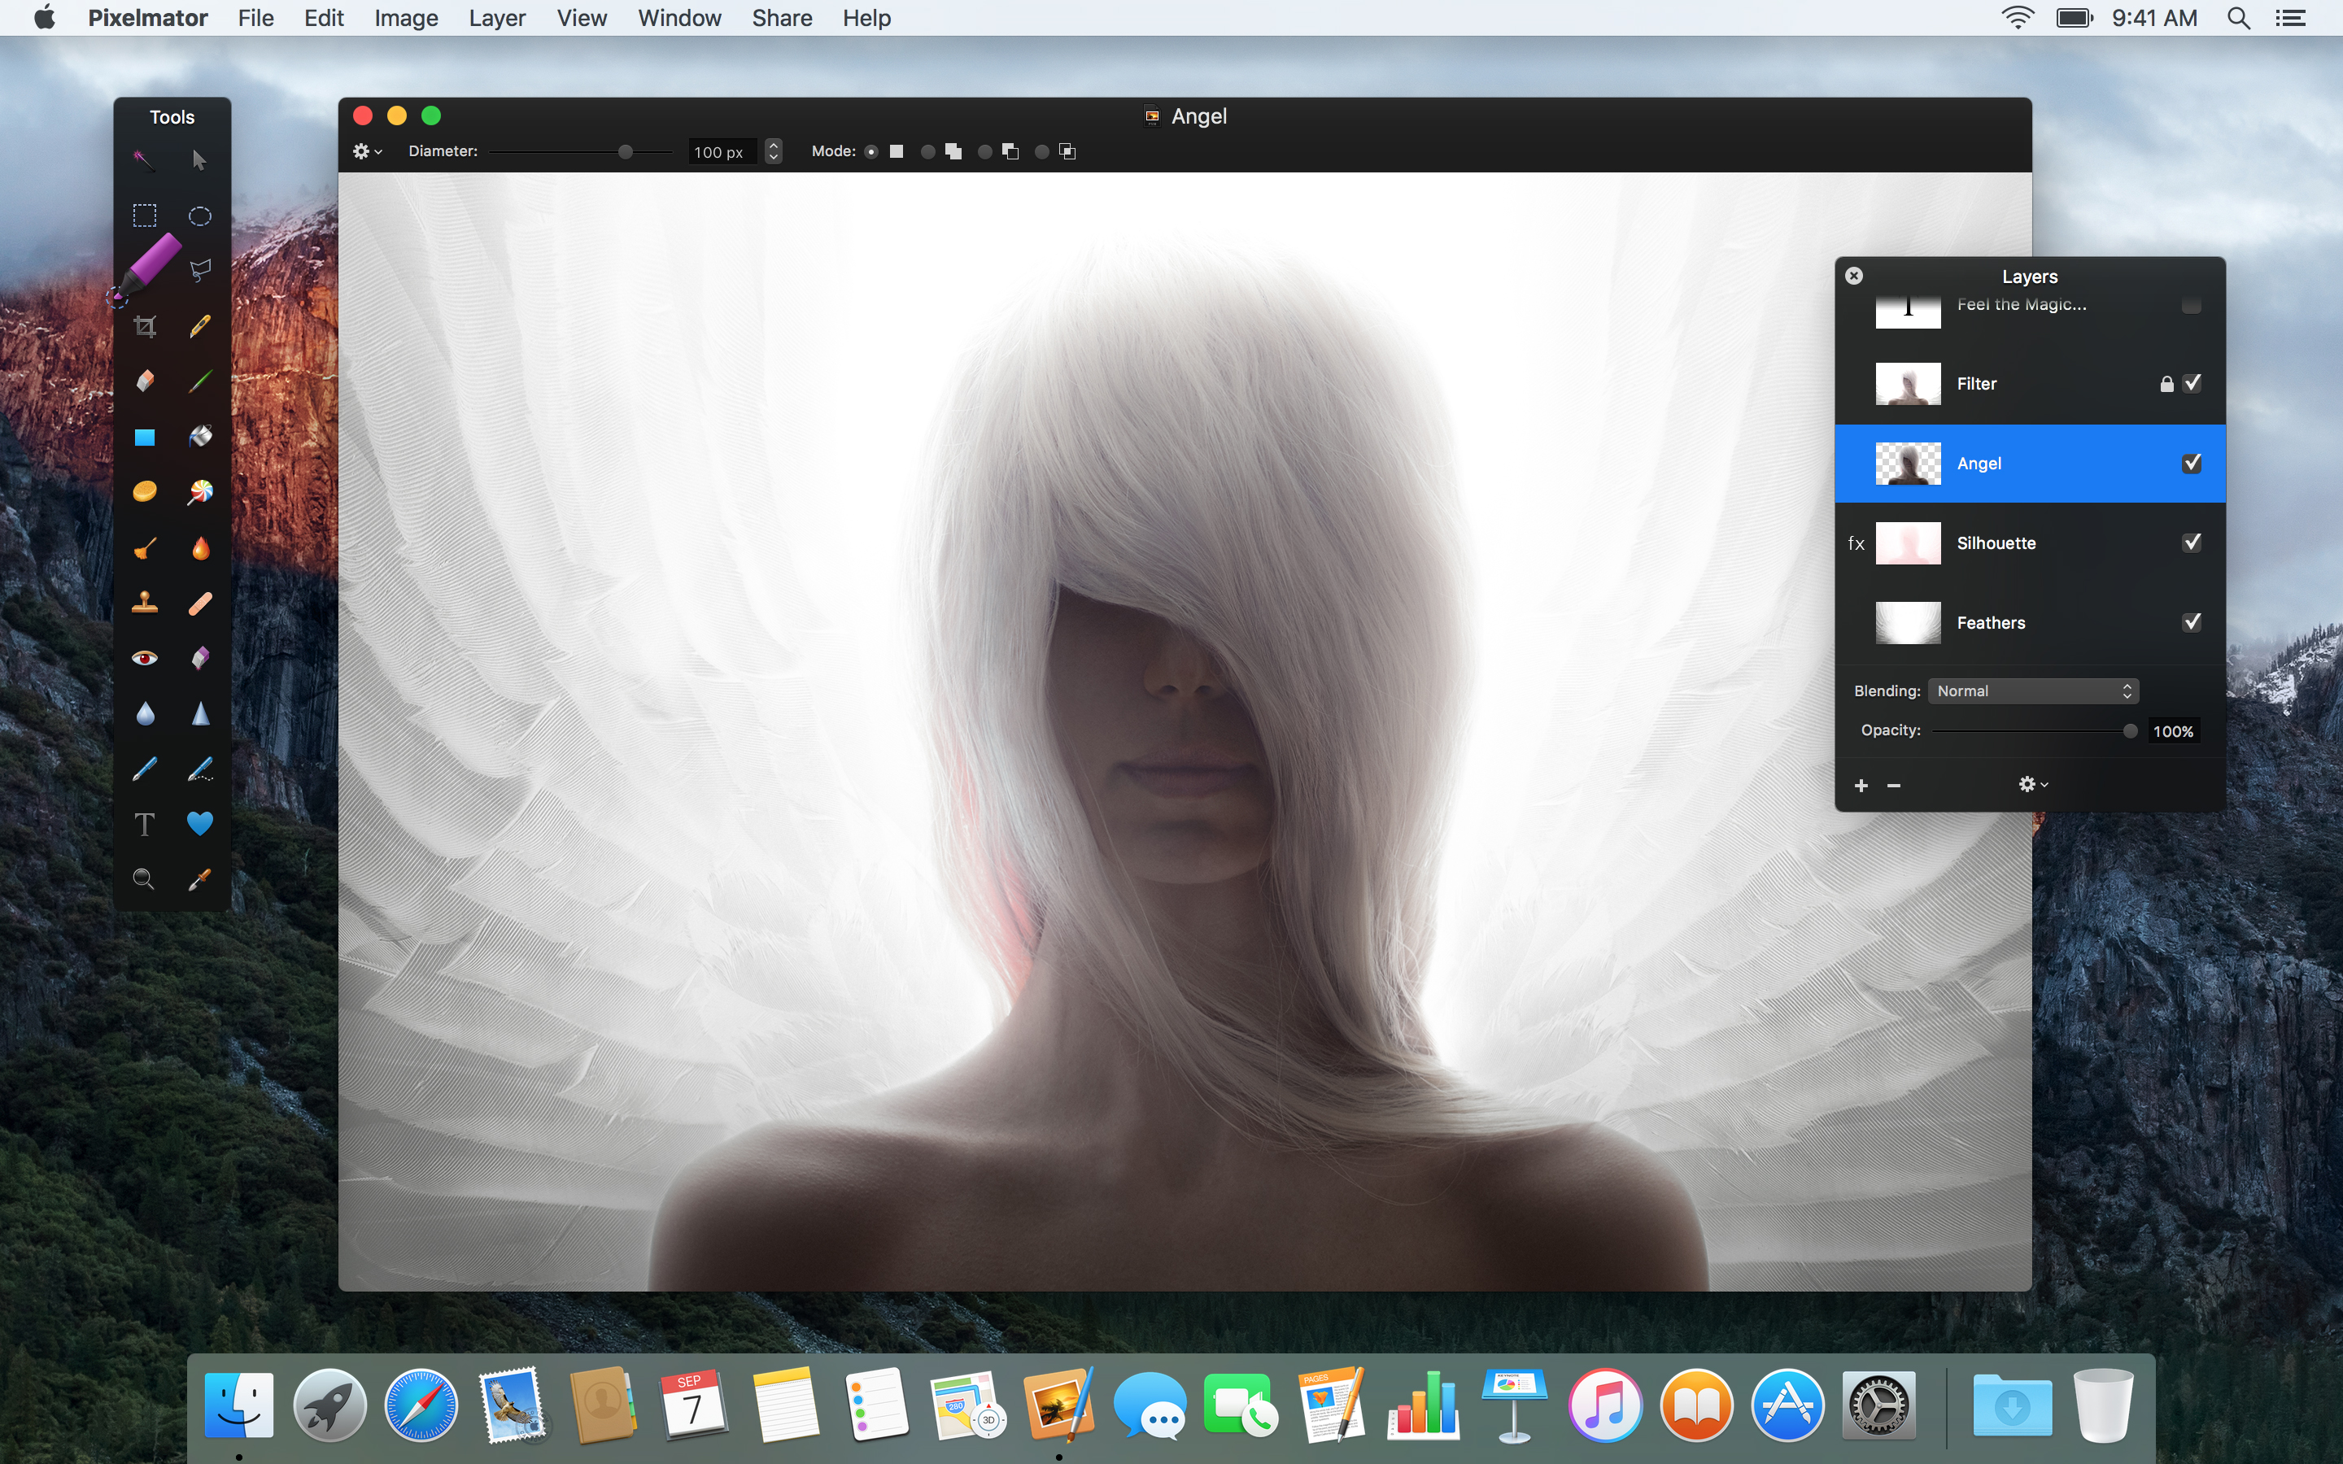Open the Layer menu

coord(500,19)
